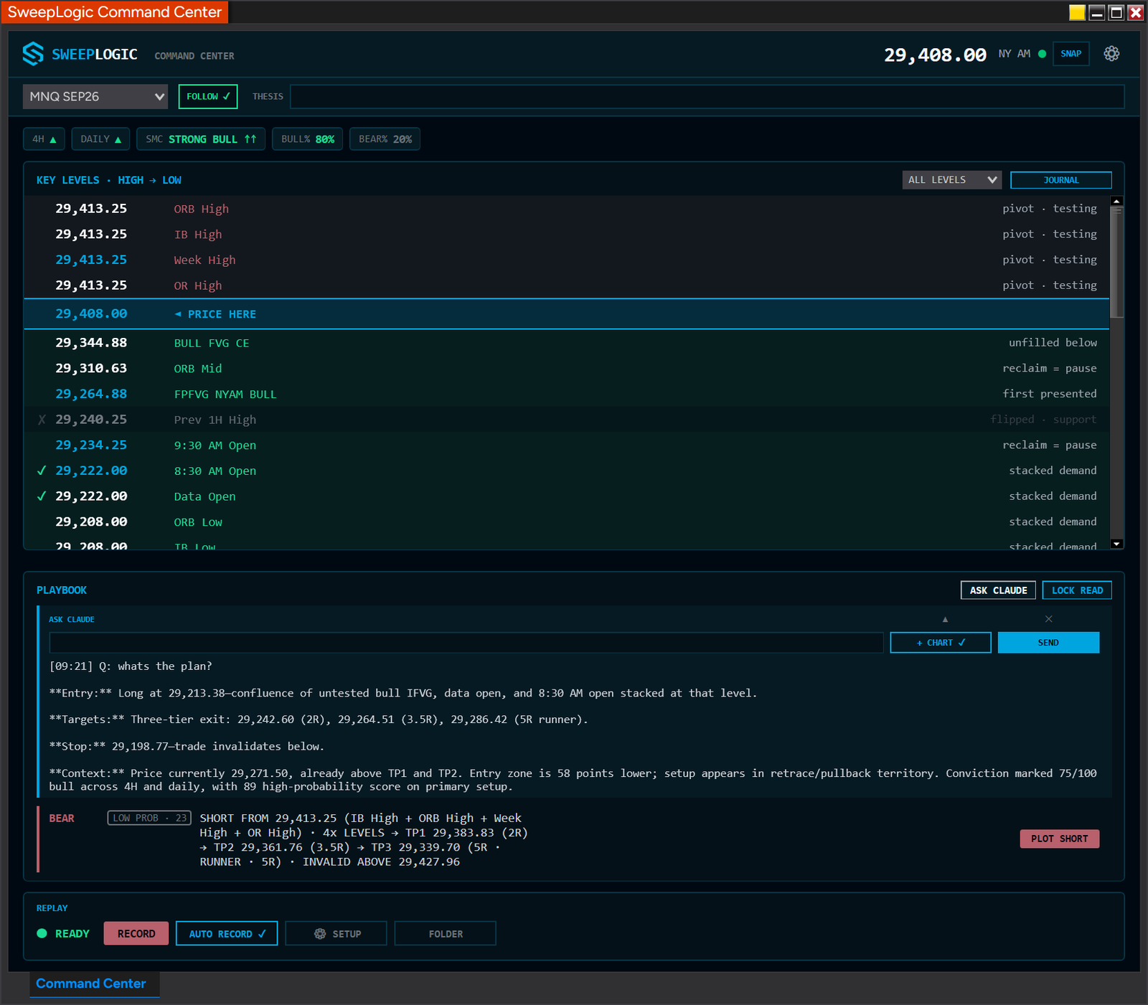Select Prev 1H High level row
Screen dimensions: 1148x1005
pyautogui.click(x=567, y=420)
